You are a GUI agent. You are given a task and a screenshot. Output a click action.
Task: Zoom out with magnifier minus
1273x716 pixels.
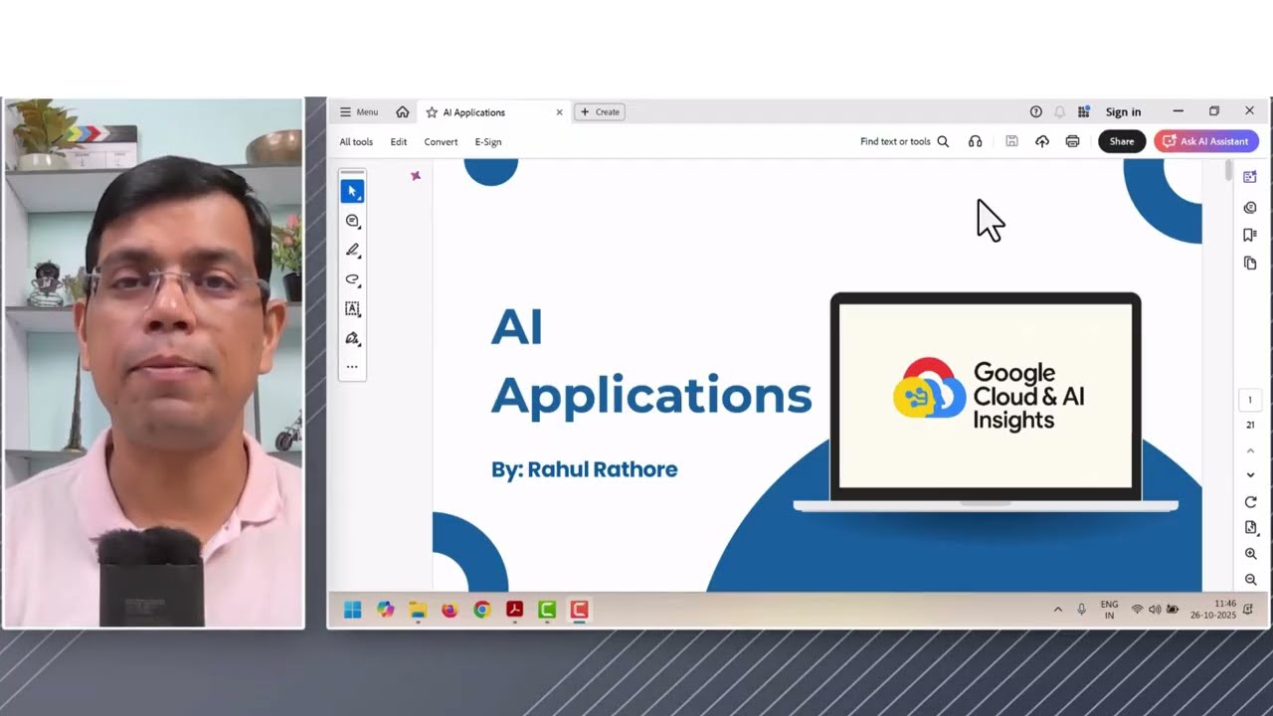(x=1250, y=580)
